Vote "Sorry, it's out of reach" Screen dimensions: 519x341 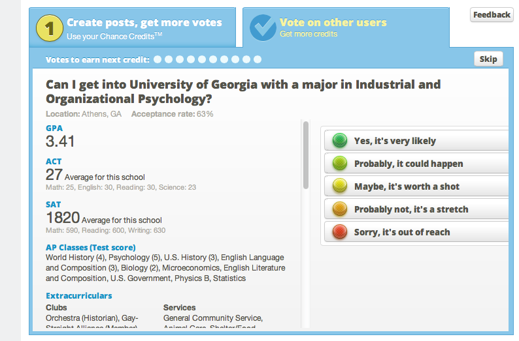click(x=416, y=231)
